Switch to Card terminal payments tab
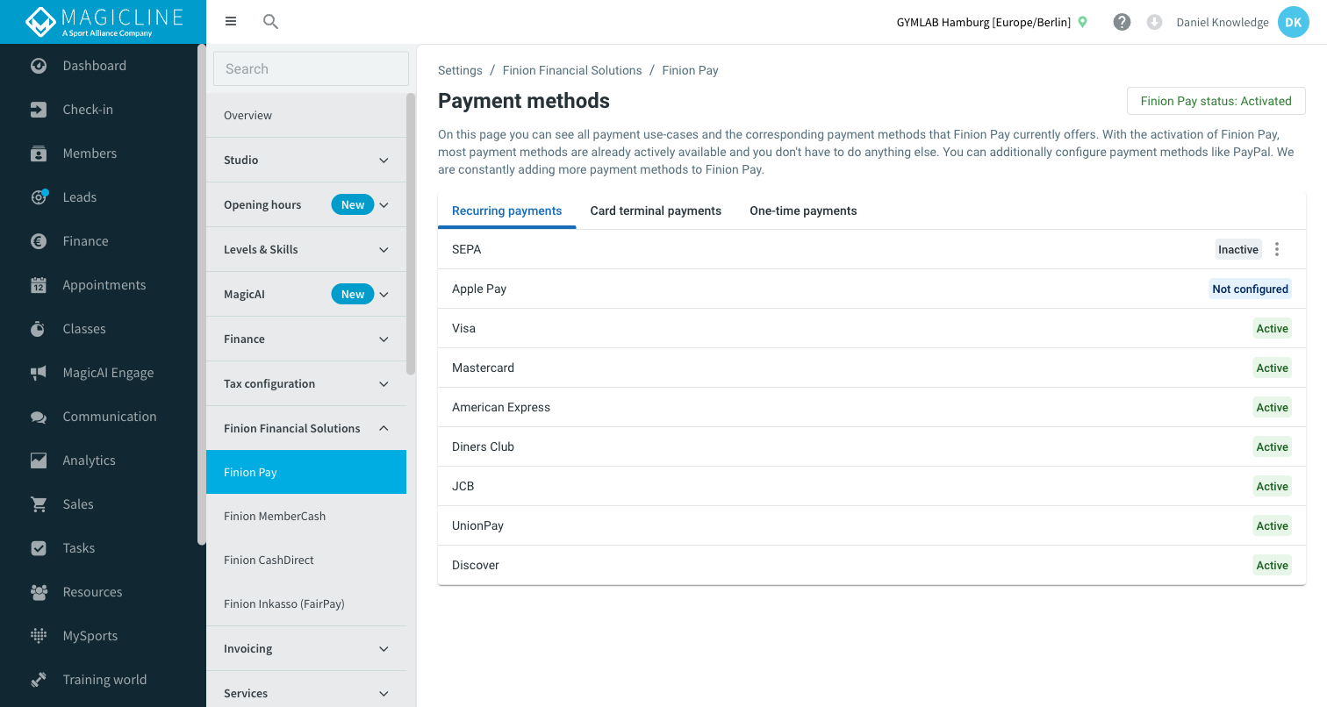This screenshot has height=707, width=1327. pos(656,211)
